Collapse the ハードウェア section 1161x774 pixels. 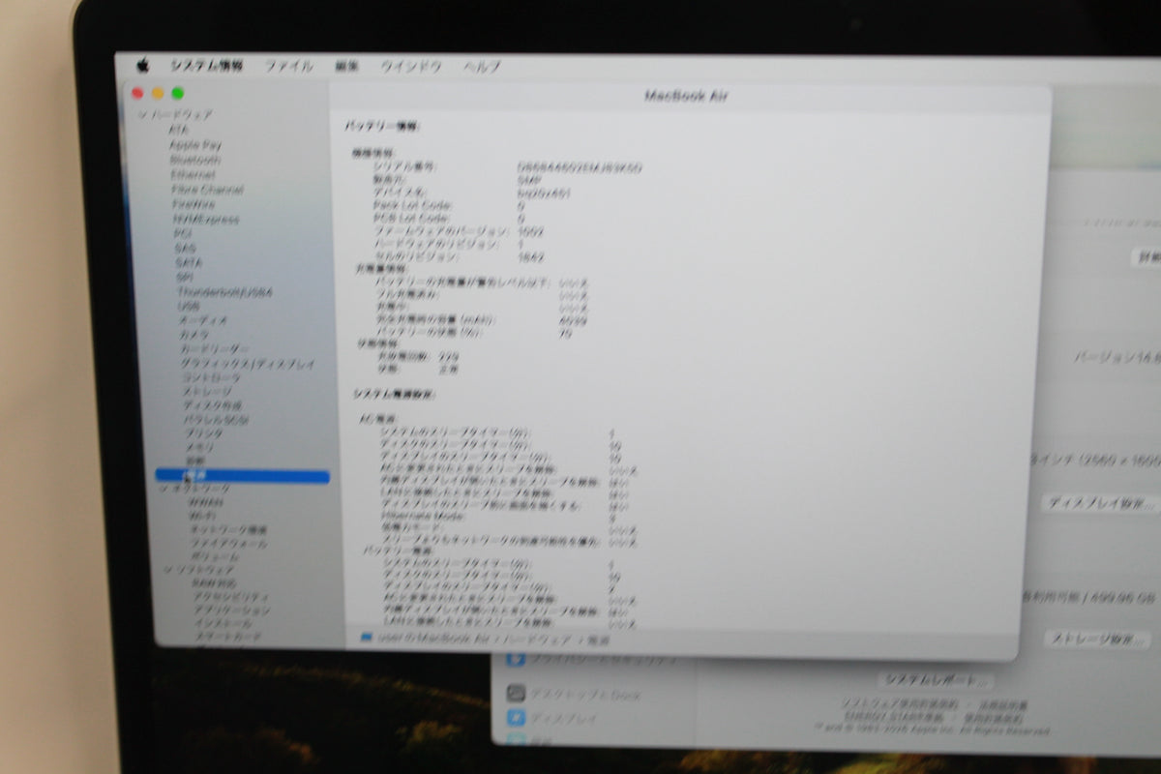tap(142, 114)
